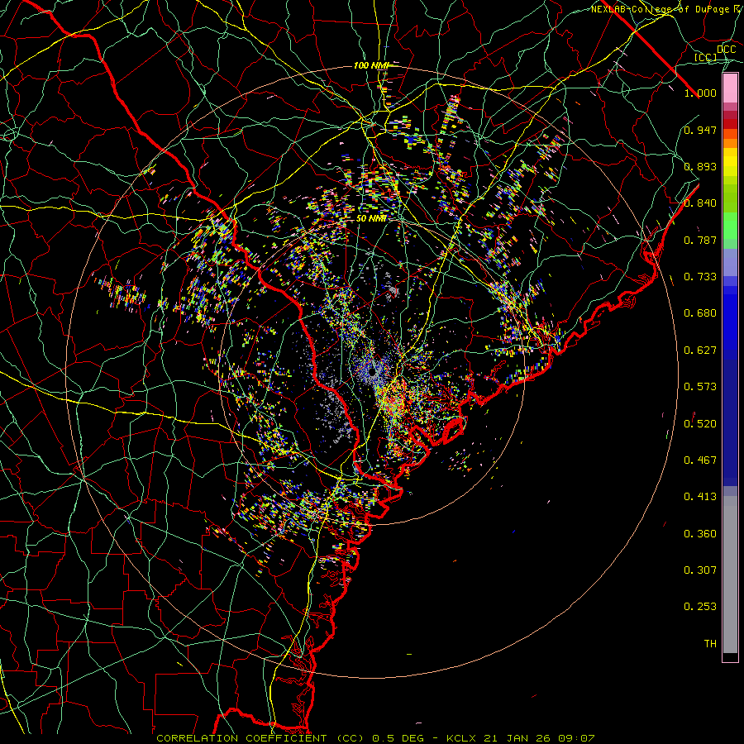The image size is (744, 744).
Task: Click the 0.307 color scale label
Action: pos(700,570)
